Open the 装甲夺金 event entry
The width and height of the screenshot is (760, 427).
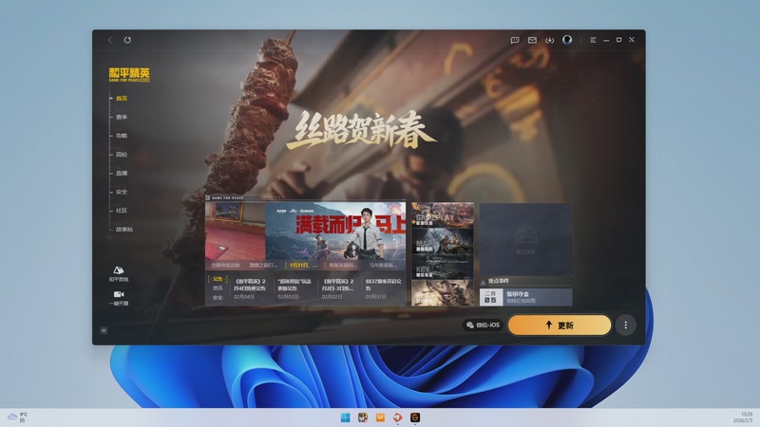(526, 297)
